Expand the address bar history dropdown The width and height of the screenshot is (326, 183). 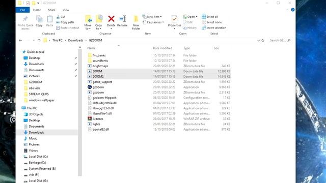(x=258, y=41)
